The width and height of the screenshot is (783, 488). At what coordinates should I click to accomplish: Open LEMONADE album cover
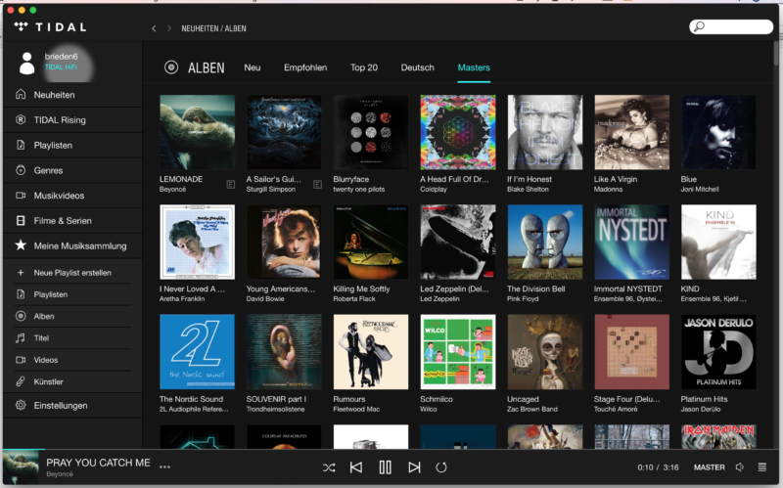pos(198,132)
